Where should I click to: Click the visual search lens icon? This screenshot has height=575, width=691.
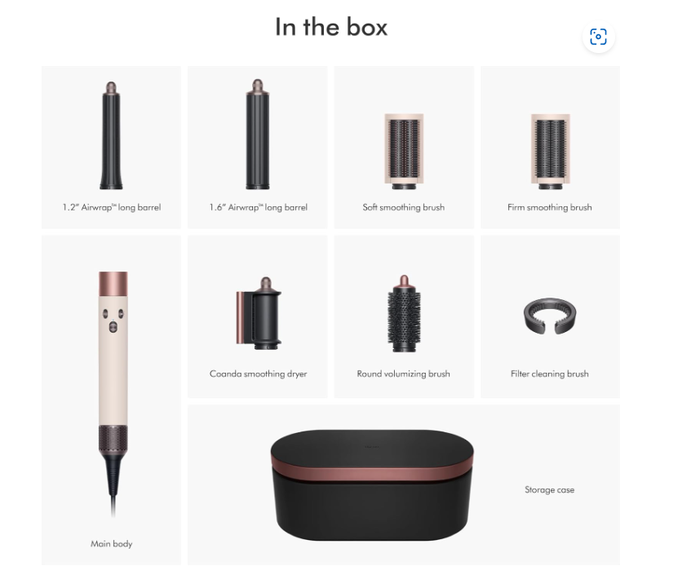[x=598, y=37]
